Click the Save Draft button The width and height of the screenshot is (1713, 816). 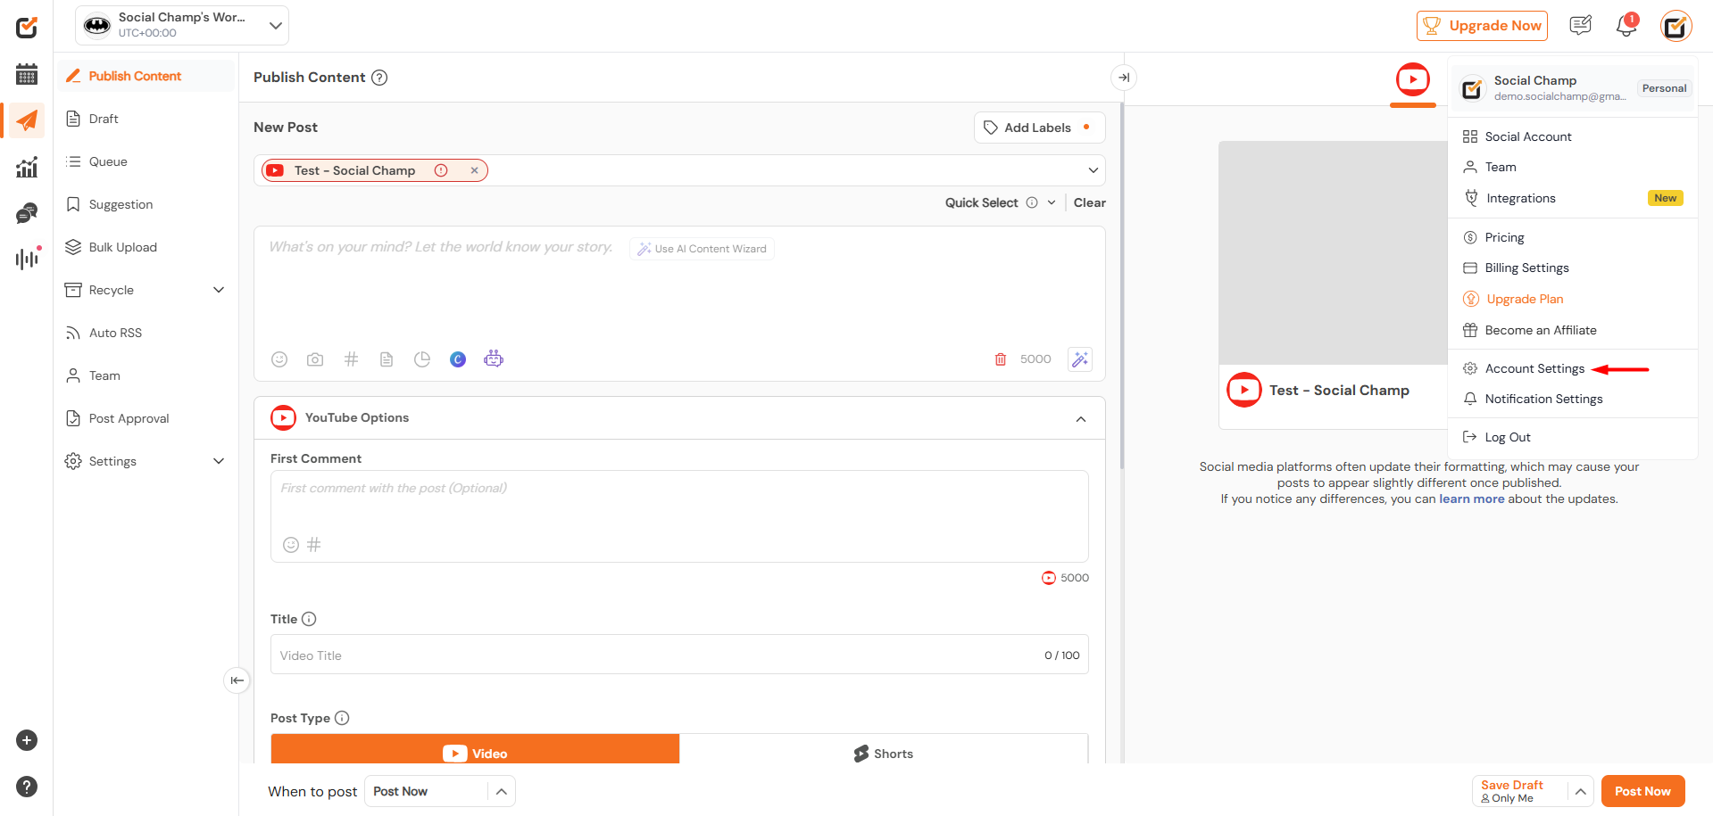point(1520,791)
